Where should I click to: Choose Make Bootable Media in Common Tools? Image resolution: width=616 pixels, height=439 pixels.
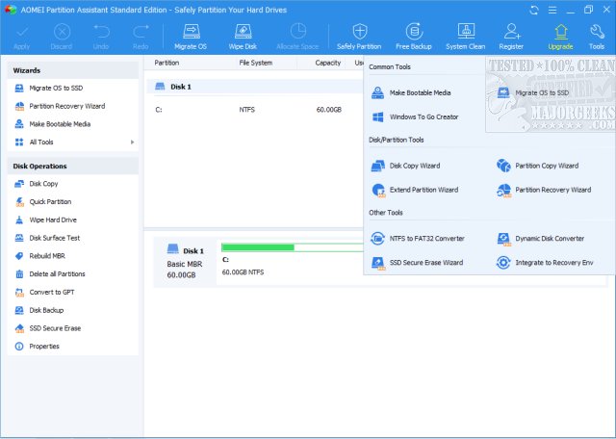coord(419,92)
